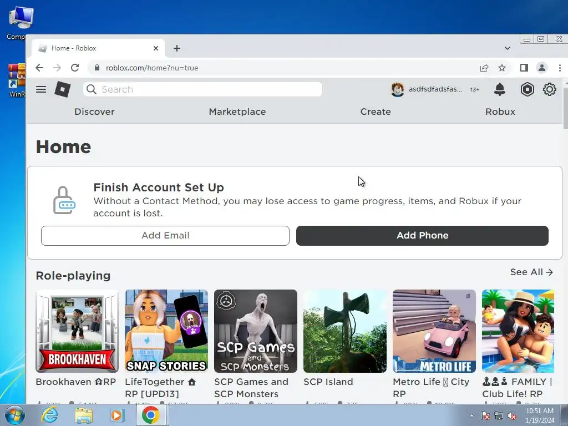Open the Roblox settings gear
Image resolution: width=568 pixels, height=426 pixels.
549,89
